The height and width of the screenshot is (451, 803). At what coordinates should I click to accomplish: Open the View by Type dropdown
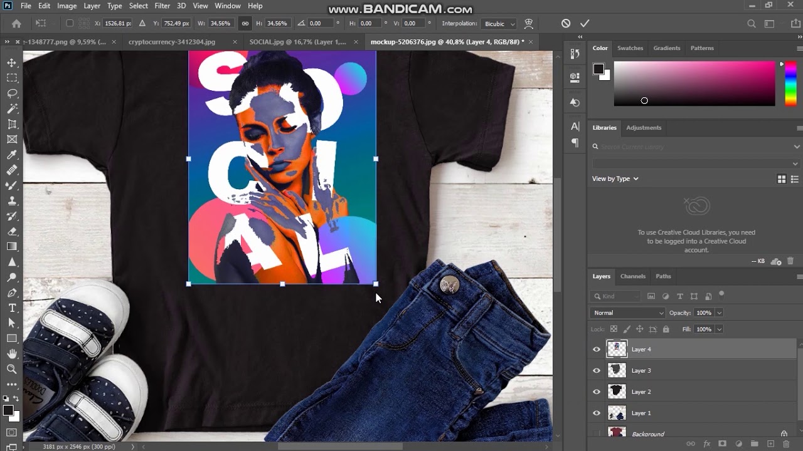[615, 179]
